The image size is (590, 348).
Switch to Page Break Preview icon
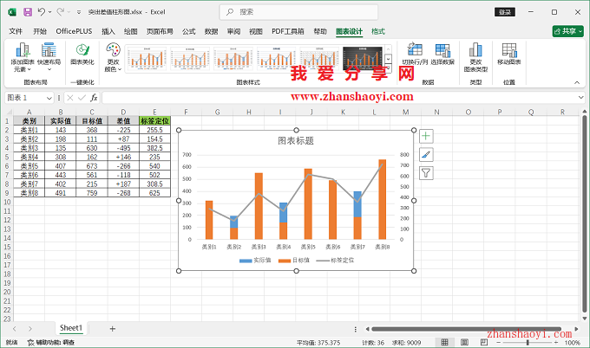pos(484,342)
